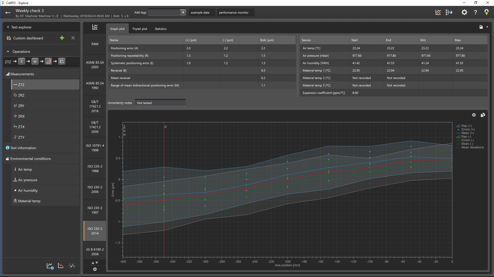
Task: Toggle Errors (-) series in legend
Action: (x=467, y=140)
